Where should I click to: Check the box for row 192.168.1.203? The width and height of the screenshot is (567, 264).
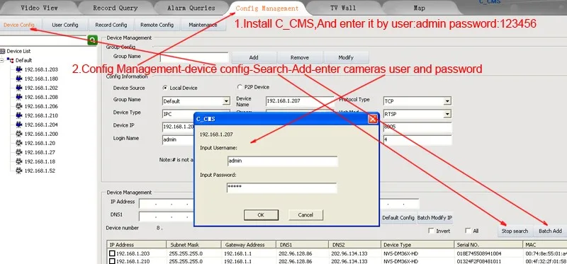click(x=113, y=253)
